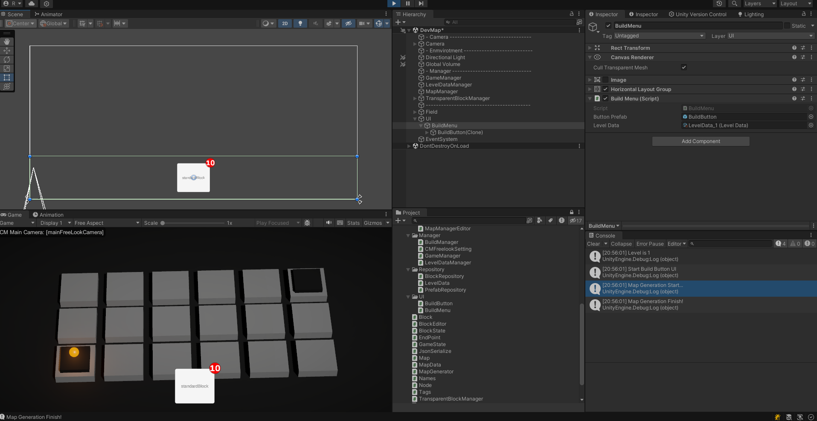
Task: Open the Layer dropdown set to UI
Action: coord(770,36)
